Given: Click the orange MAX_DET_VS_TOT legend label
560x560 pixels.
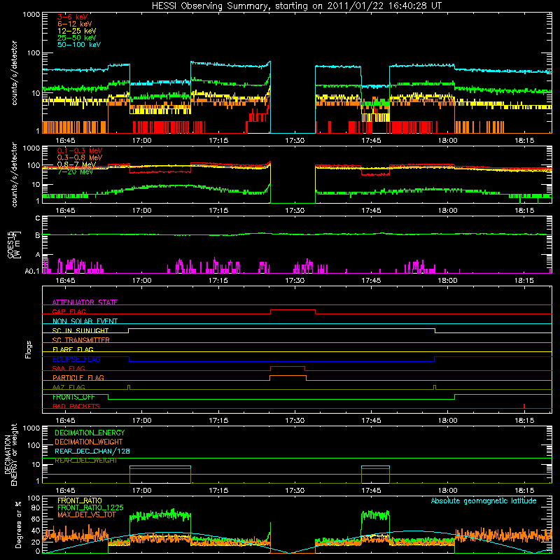Looking at the screenshot, I should point(86,514).
